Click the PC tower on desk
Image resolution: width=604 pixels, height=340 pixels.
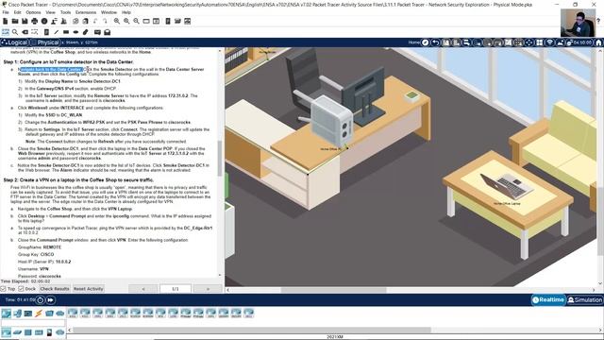pos(332,122)
